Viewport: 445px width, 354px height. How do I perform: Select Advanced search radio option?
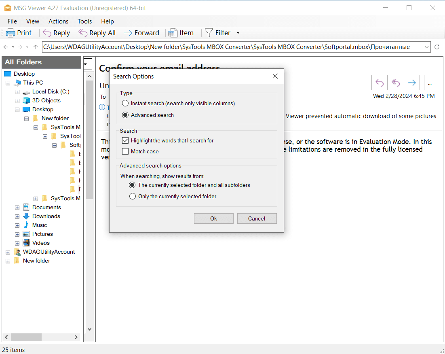(125, 115)
